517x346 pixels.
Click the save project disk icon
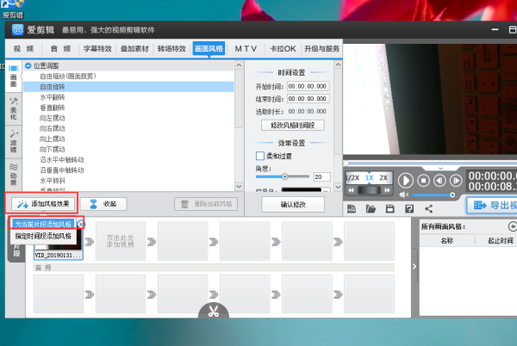390,208
